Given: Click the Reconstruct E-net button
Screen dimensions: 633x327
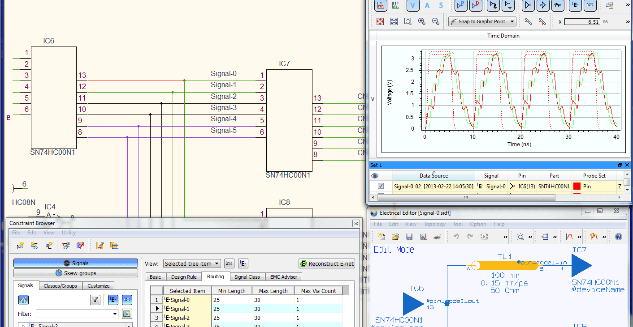Looking at the screenshot, I should [327, 263].
